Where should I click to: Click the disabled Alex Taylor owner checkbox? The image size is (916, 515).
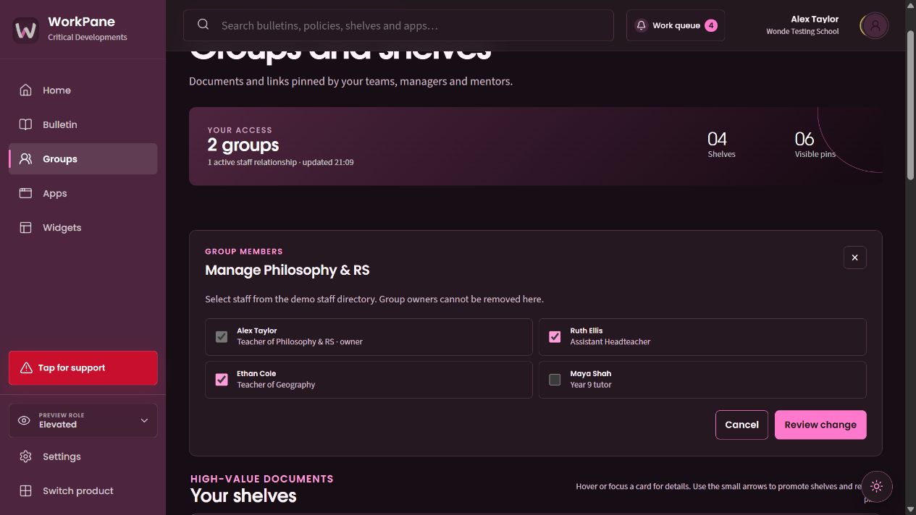[222, 336]
